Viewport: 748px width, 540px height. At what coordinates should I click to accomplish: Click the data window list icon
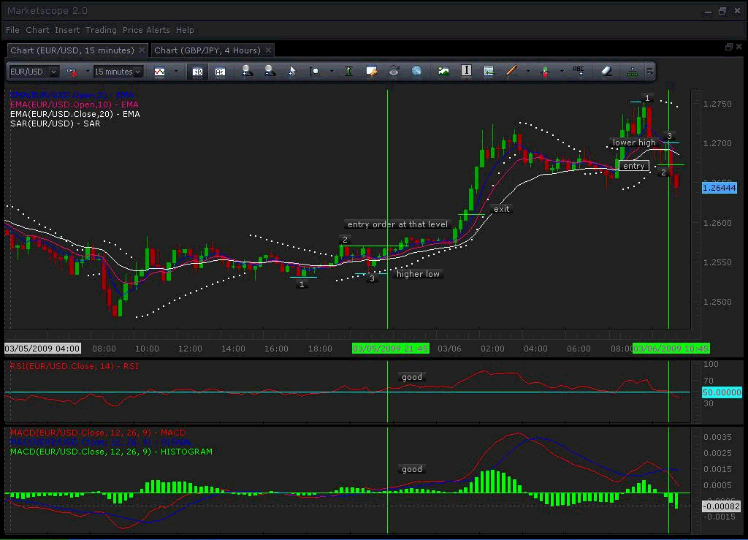(x=489, y=71)
